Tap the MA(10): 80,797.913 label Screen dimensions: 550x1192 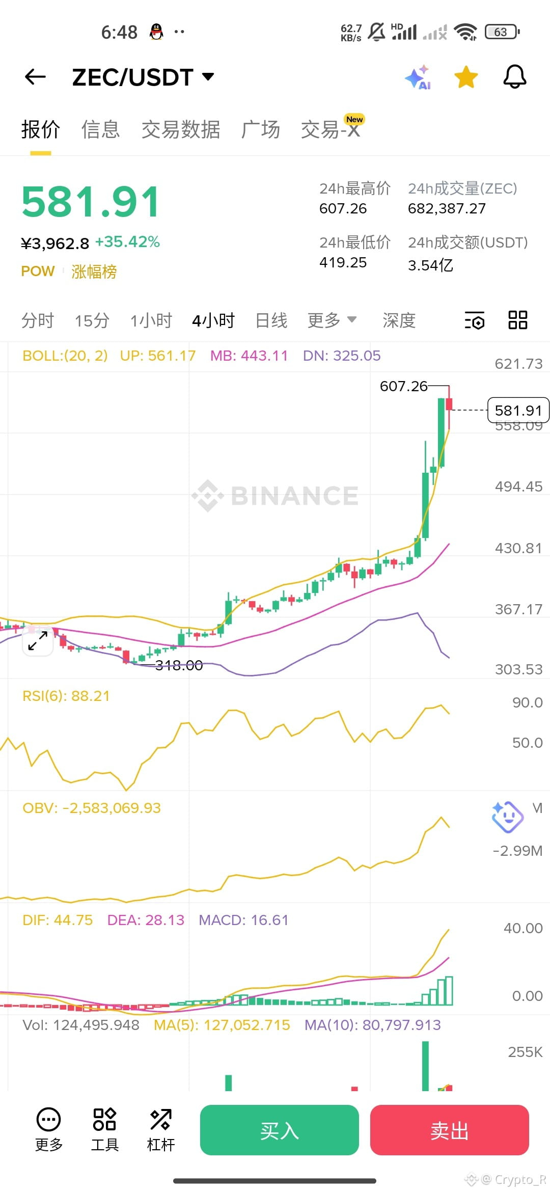pos(373,1025)
